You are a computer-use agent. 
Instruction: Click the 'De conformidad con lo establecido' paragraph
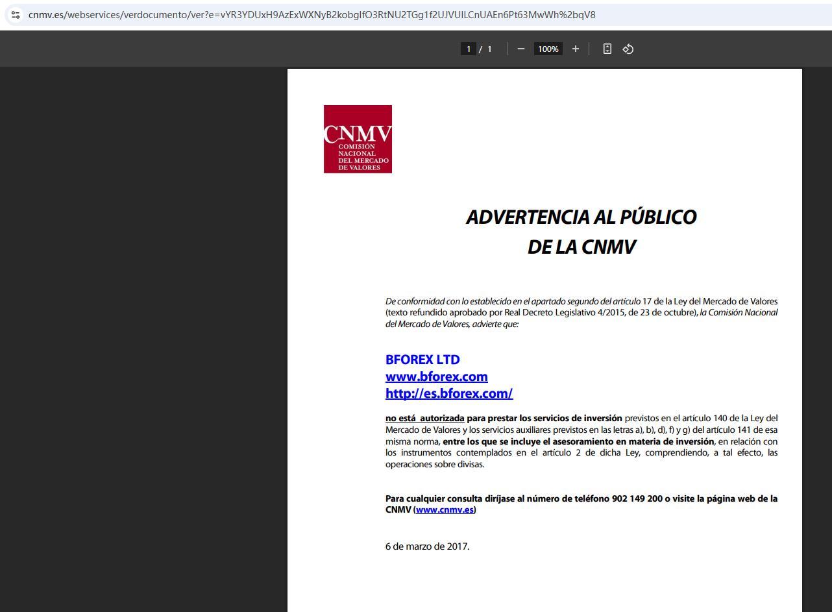pos(581,312)
